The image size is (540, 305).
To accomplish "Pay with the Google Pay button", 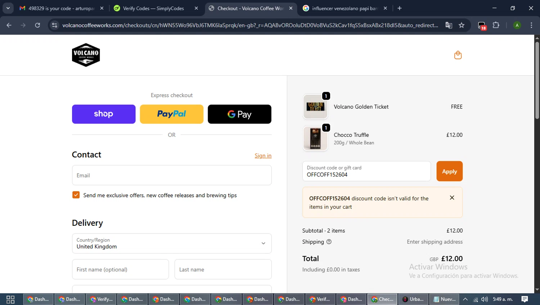I will (239, 114).
